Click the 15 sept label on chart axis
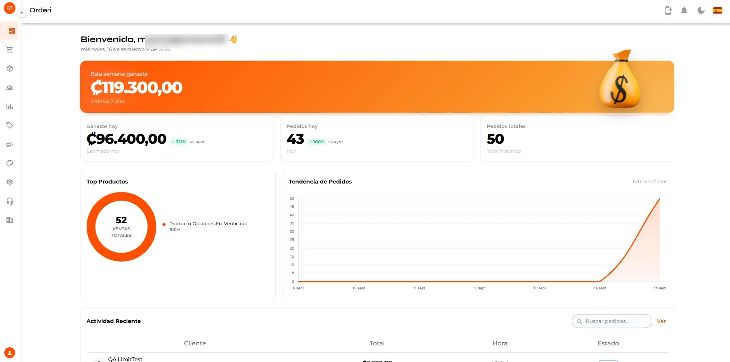Screen dimensions: 730x362 tap(660, 288)
